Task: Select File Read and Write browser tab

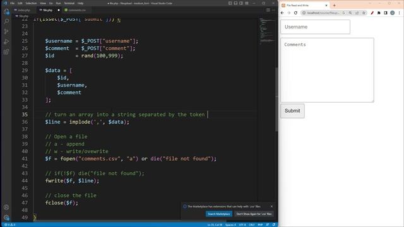Action: pyautogui.click(x=304, y=6)
